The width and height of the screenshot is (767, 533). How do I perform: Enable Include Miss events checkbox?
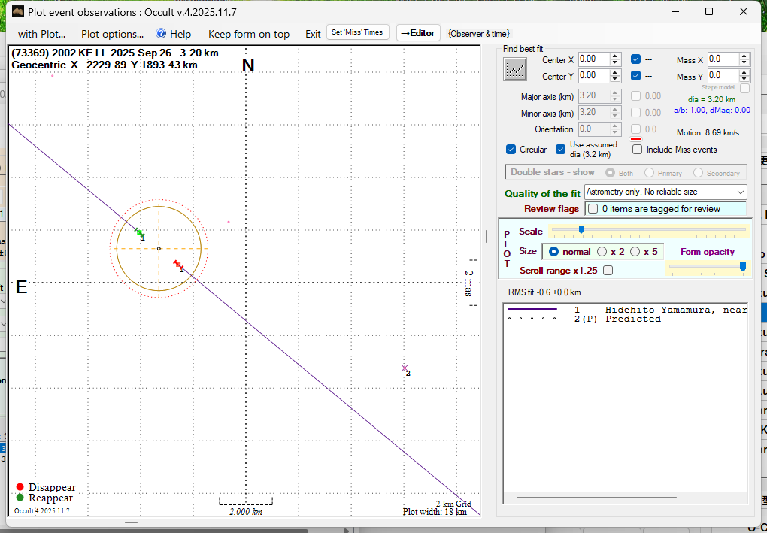pyautogui.click(x=638, y=150)
